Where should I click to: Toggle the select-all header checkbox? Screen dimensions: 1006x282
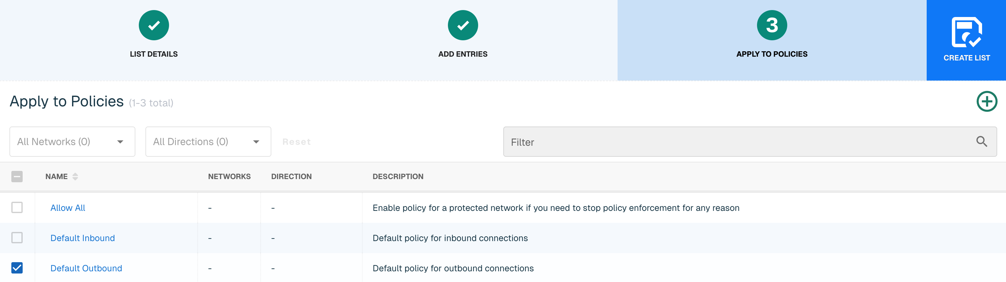[17, 177]
